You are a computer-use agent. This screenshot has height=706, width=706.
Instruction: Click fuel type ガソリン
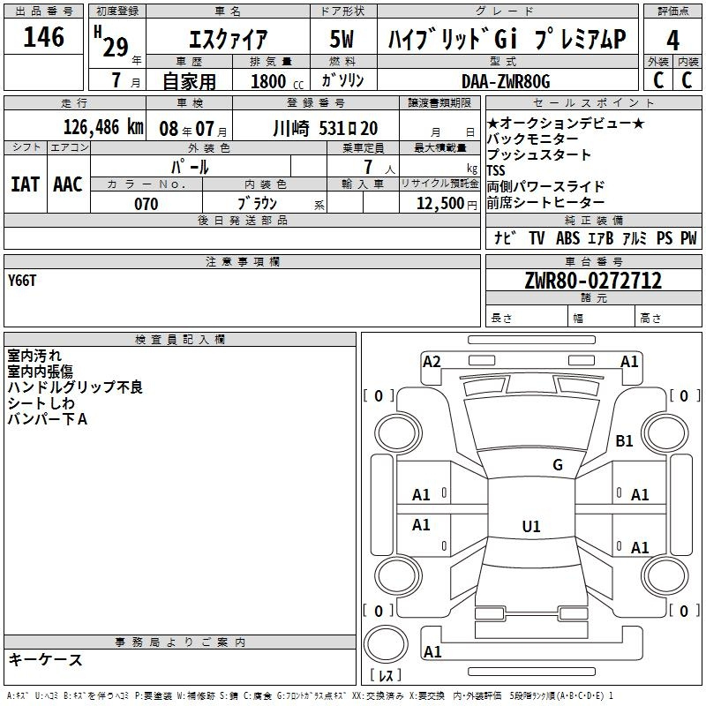[342, 80]
